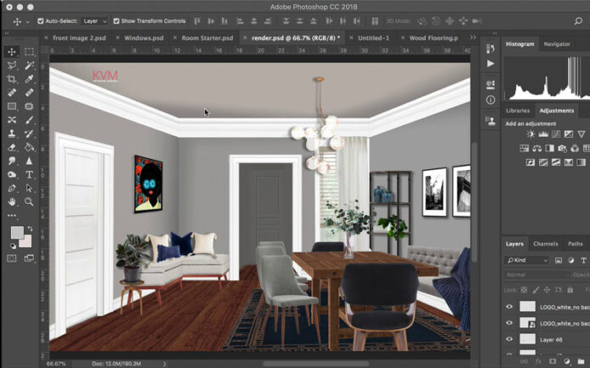Hide Layer 46 using its eye icon
This screenshot has height=368, width=590.
tap(509, 339)
